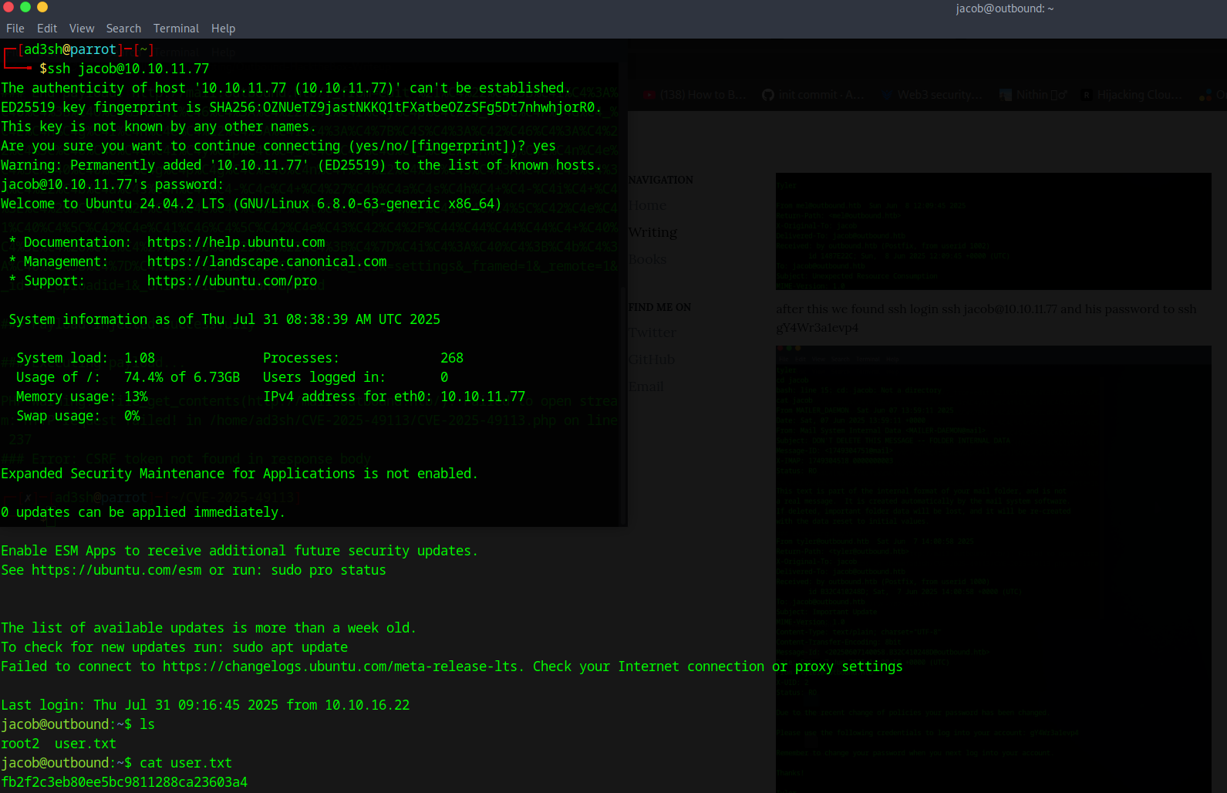Click the landscape.canonical.com management URL
This screenshot has width=1227, height=793.
coord(267,262)
